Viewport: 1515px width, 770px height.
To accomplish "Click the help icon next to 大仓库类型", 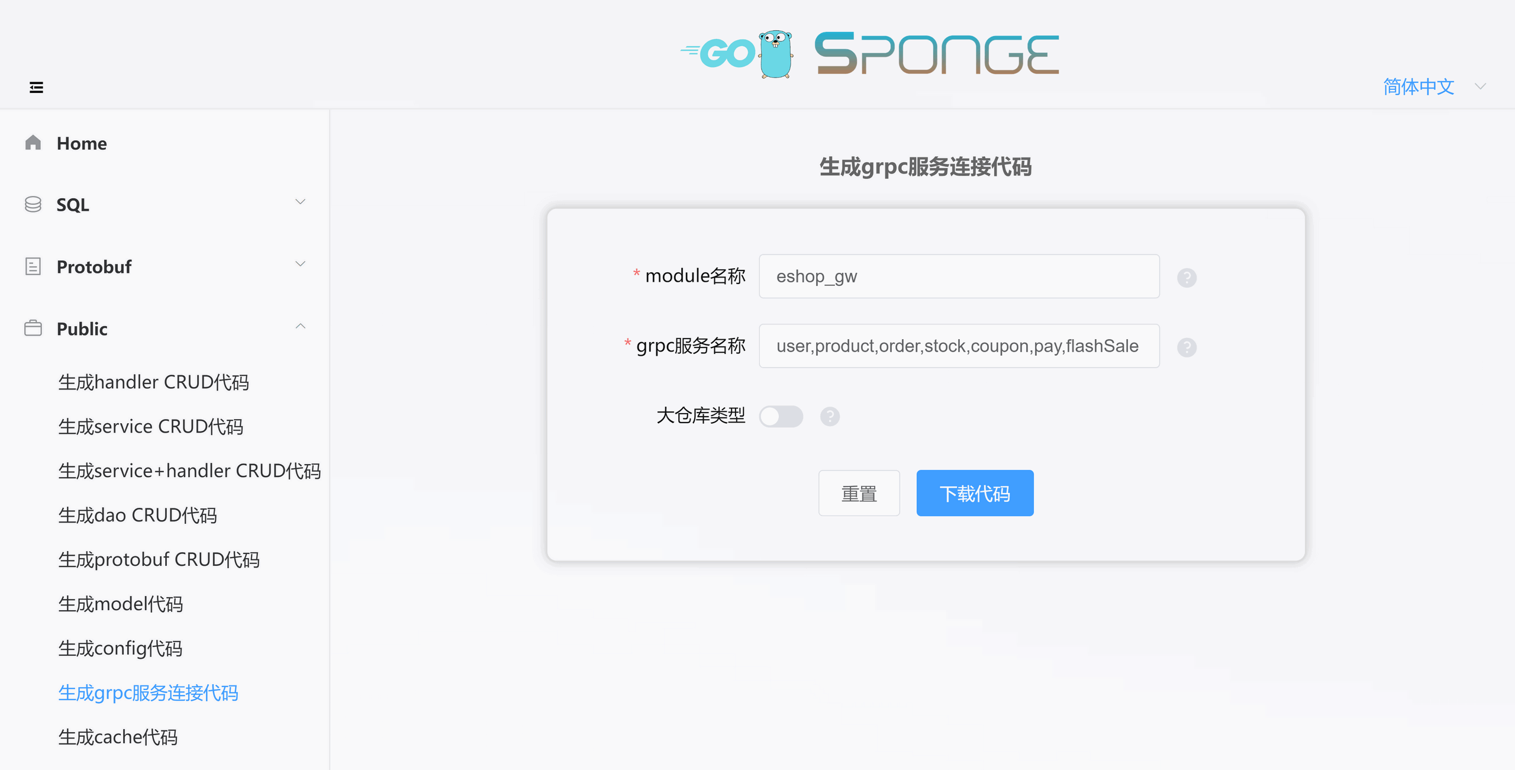I will pyautogui.click(x=829, y=417).
